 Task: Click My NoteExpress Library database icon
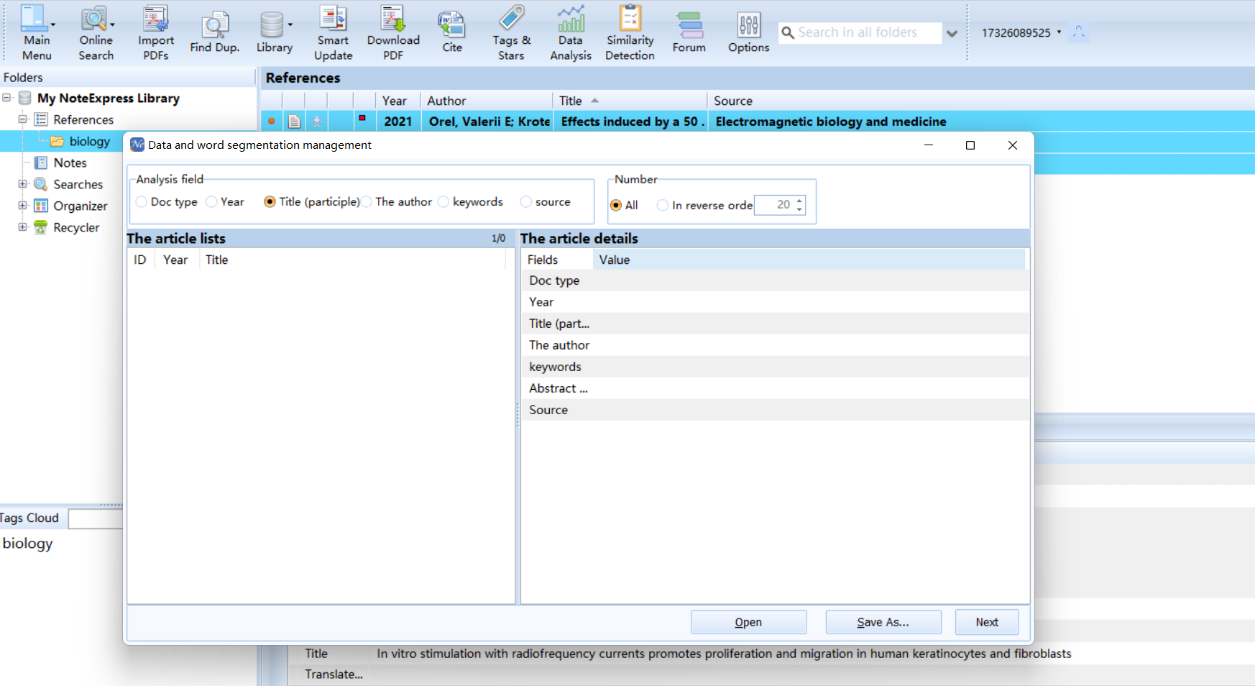click(x=25, y=98)
